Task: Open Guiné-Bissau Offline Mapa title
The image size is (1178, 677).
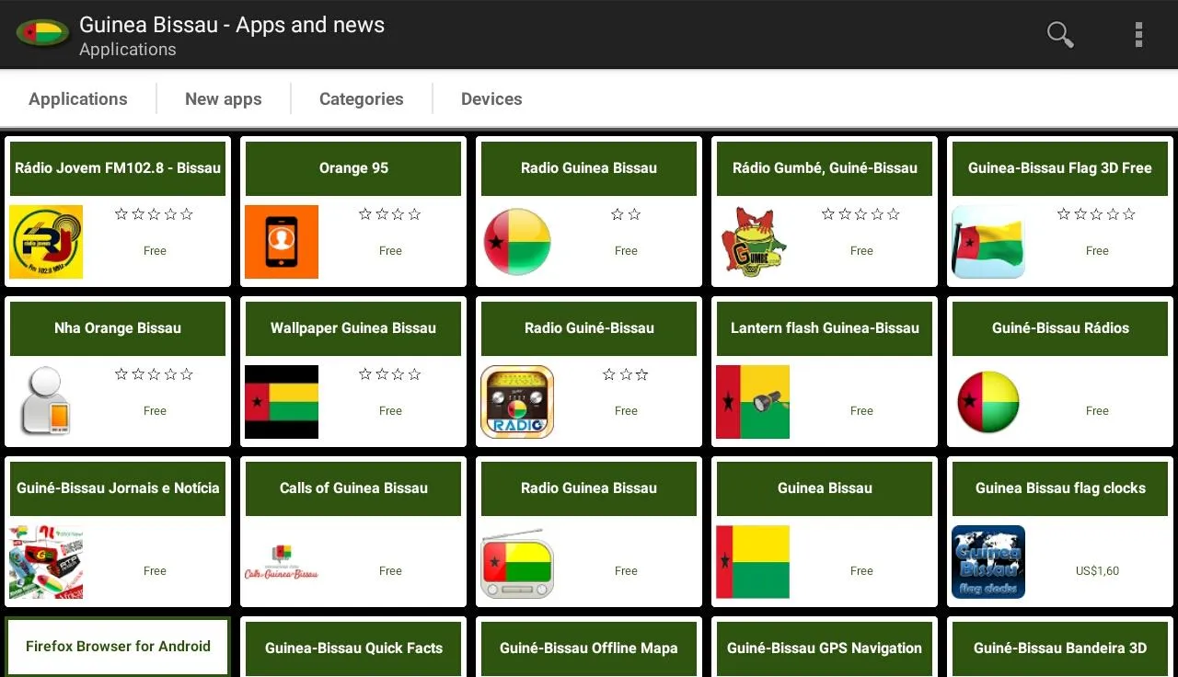Action: click(589, 648)
